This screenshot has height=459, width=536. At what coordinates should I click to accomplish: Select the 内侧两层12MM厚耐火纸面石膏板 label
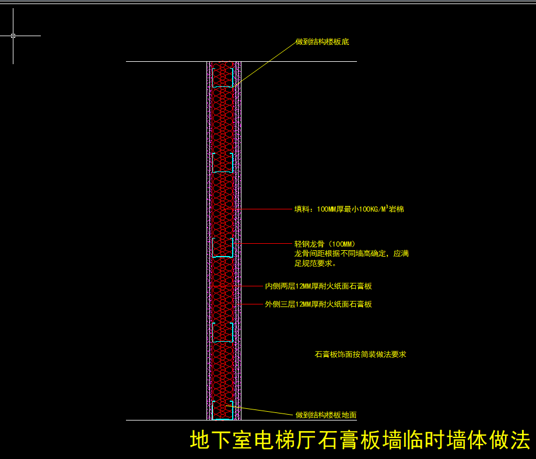318,286
